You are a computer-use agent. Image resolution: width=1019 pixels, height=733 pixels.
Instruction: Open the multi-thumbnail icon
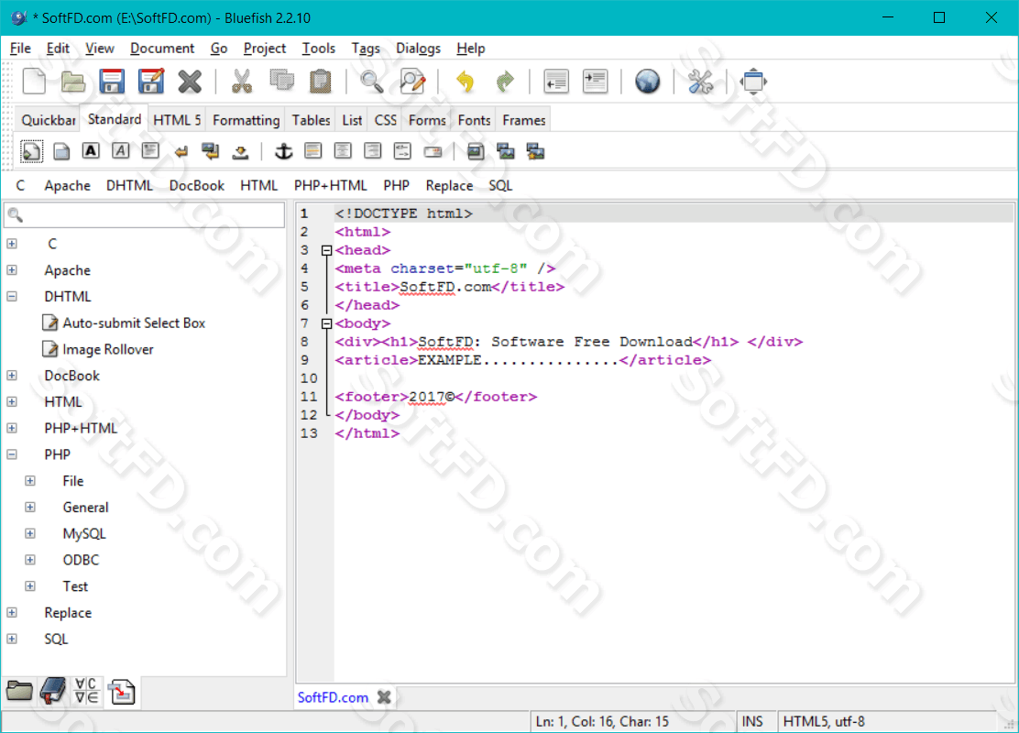(x=535, y=151)
